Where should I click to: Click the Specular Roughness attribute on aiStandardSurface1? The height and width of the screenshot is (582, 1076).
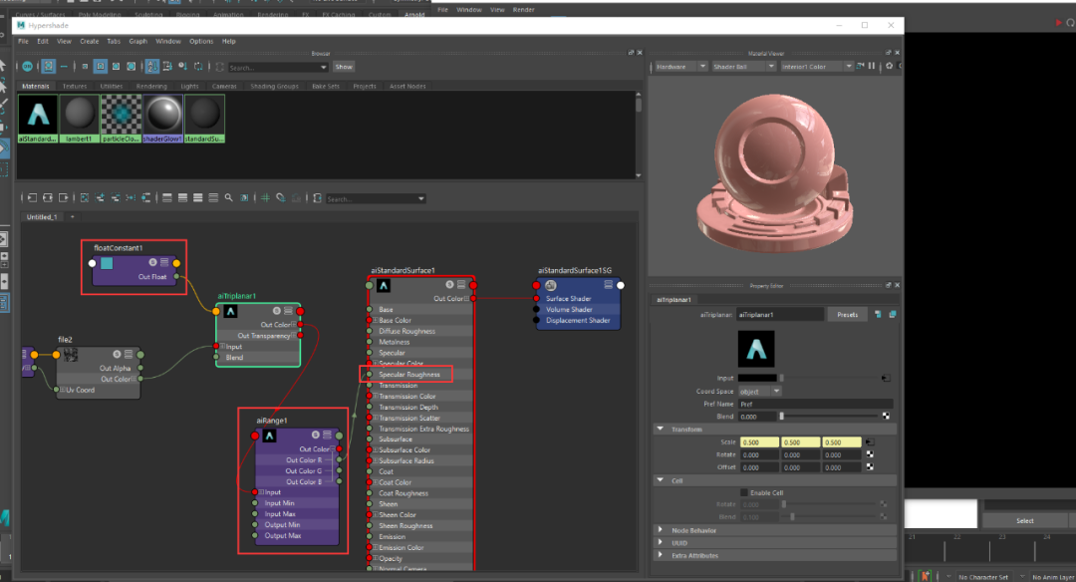click(409, 374)
